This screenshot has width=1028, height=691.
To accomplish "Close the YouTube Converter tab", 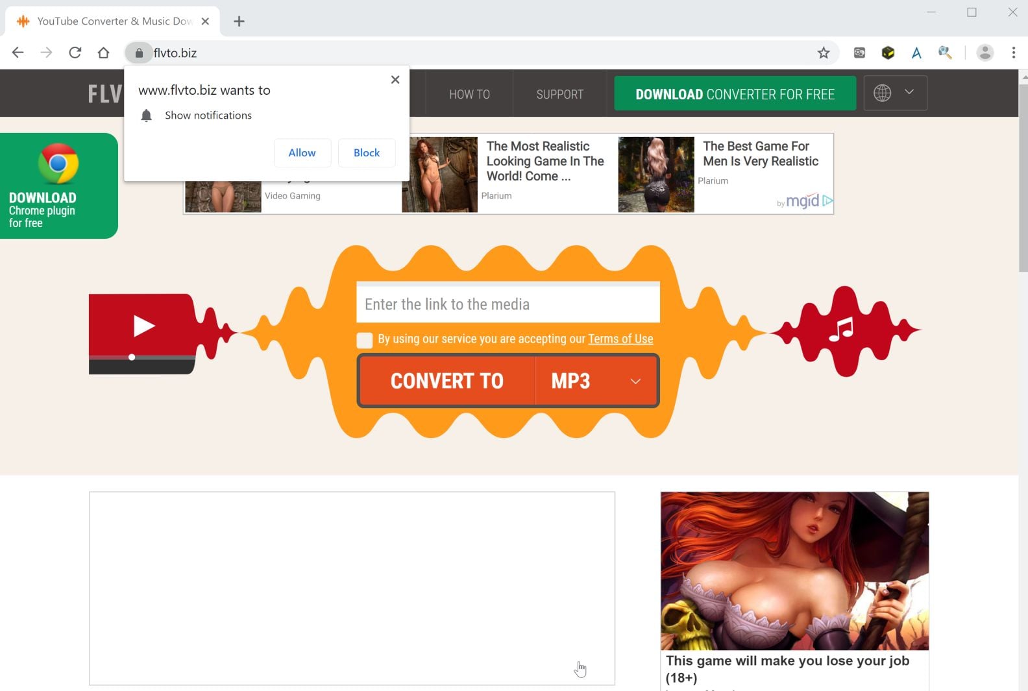I will (x=205, y=21).
